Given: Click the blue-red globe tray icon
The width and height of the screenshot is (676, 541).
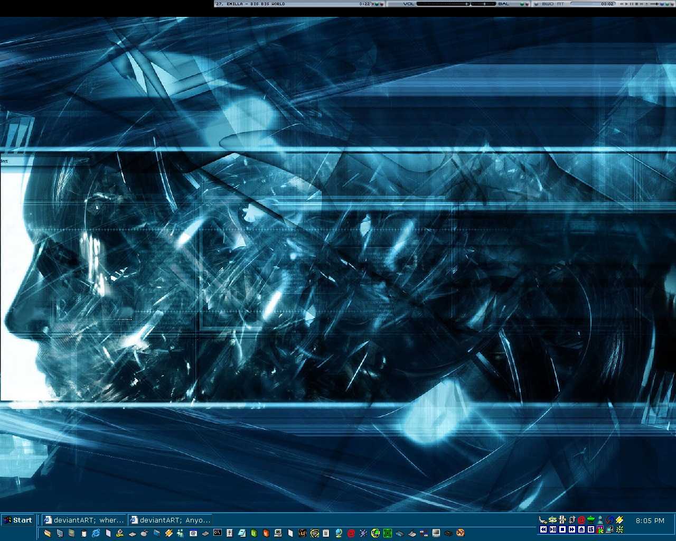Looking at the screenshot, I should [610, 520].
